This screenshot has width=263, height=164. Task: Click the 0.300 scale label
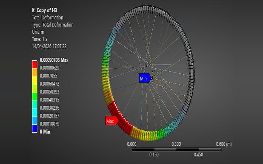(x=176, y=144)
